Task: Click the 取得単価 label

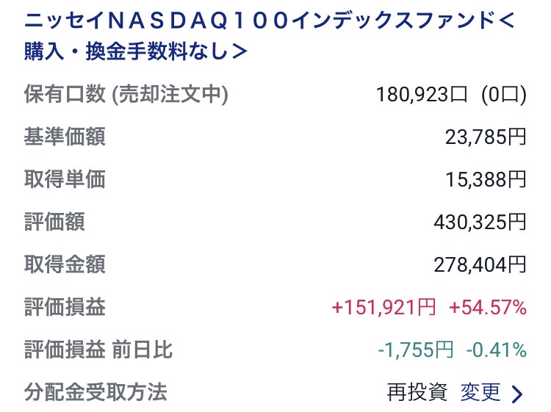Action: [65, 179]
